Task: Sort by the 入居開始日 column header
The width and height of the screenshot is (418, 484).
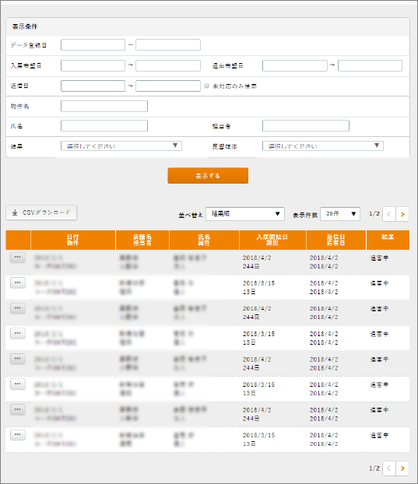Action: point(272,240)
